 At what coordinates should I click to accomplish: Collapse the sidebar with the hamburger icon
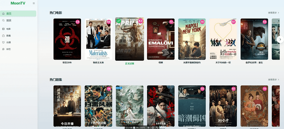coord(34,3)
